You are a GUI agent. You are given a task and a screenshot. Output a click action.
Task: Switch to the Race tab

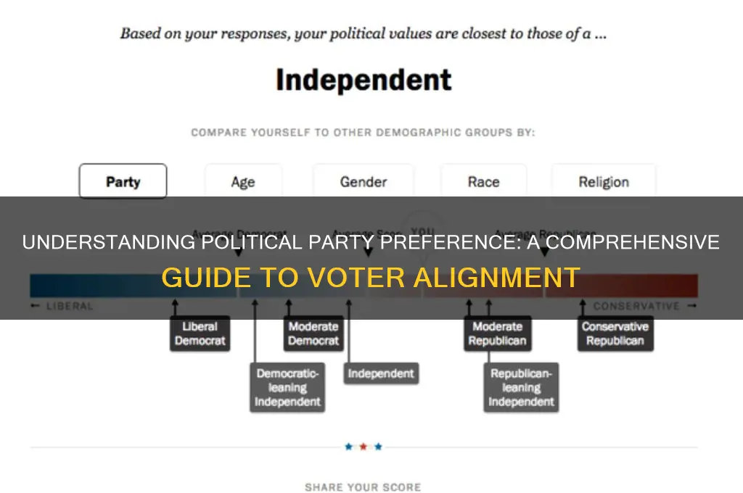coord(483,181)
